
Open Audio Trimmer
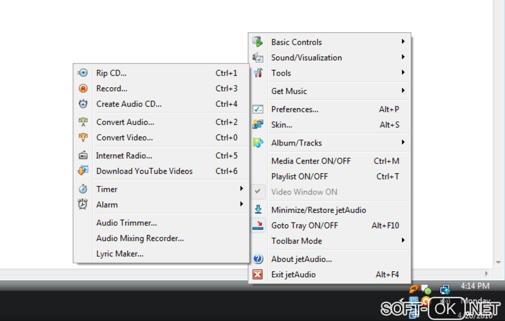pyautogui.click(x=161, y=223)
